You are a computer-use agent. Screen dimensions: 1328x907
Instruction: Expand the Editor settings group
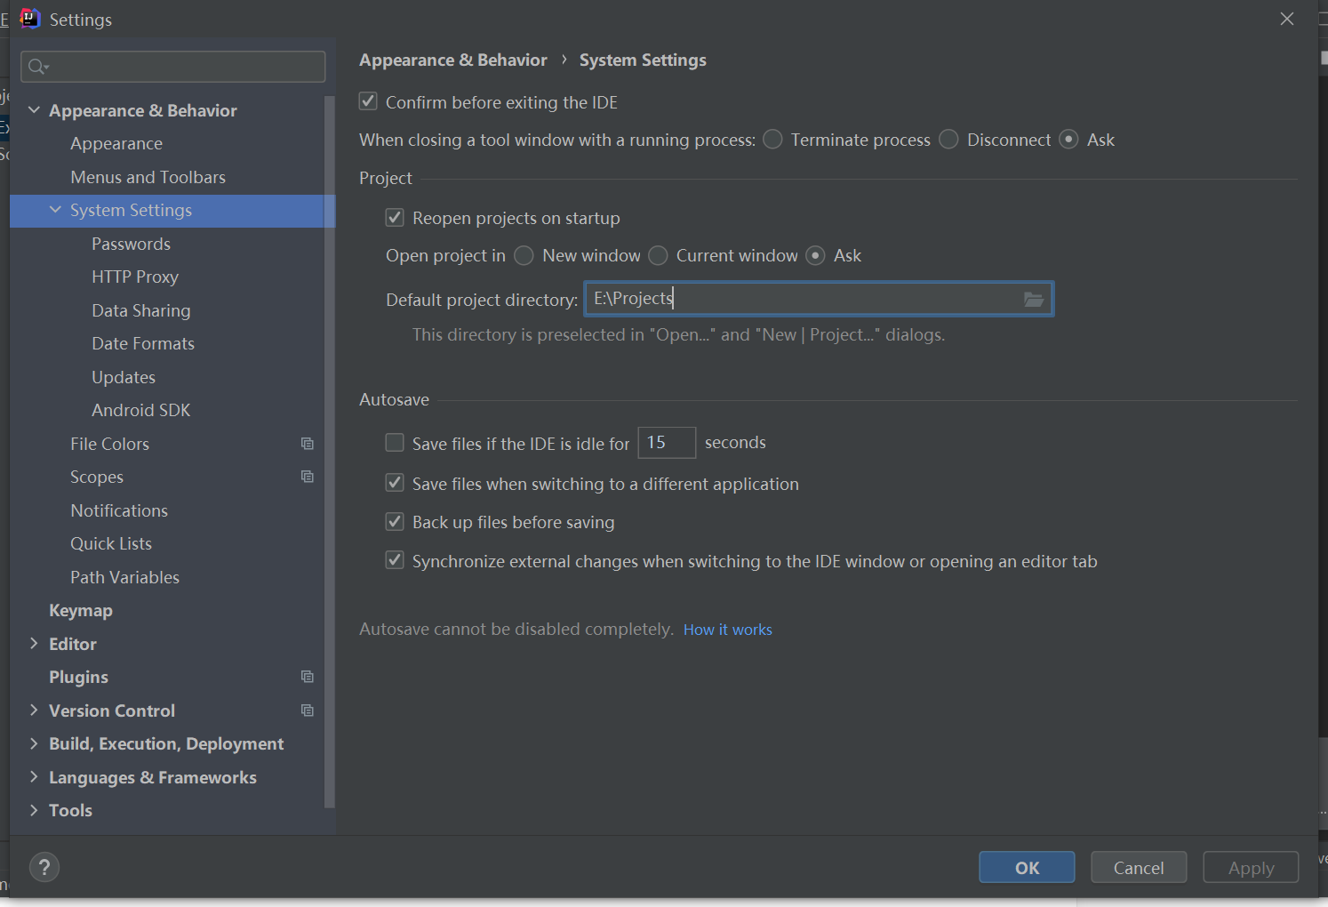pos(34,644)
